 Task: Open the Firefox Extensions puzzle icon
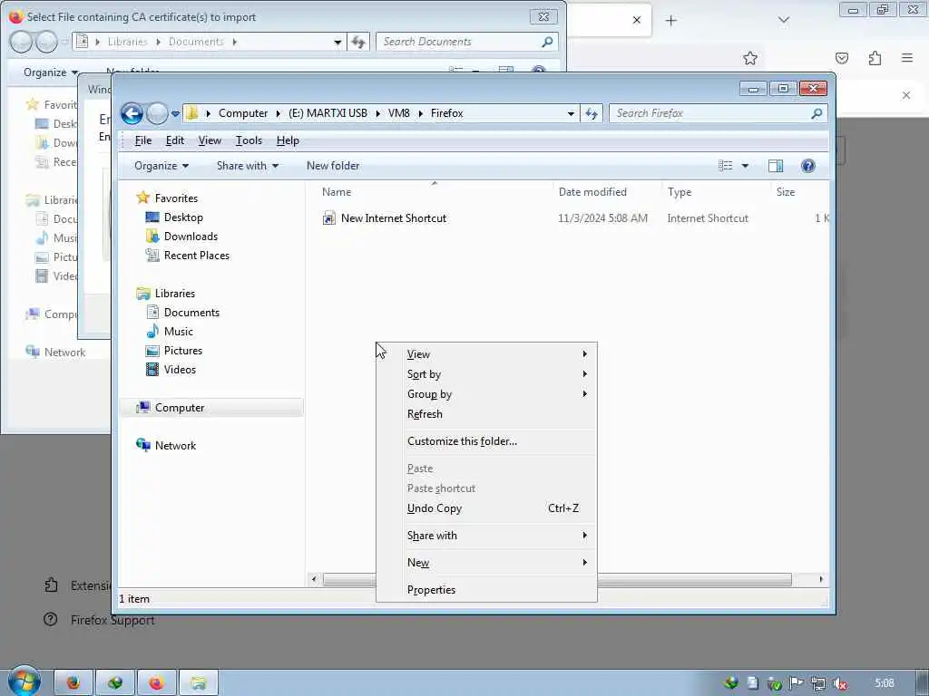875,58
